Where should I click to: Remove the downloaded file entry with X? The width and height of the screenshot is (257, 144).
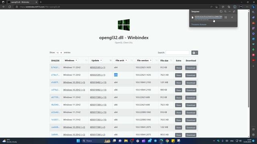232,17
